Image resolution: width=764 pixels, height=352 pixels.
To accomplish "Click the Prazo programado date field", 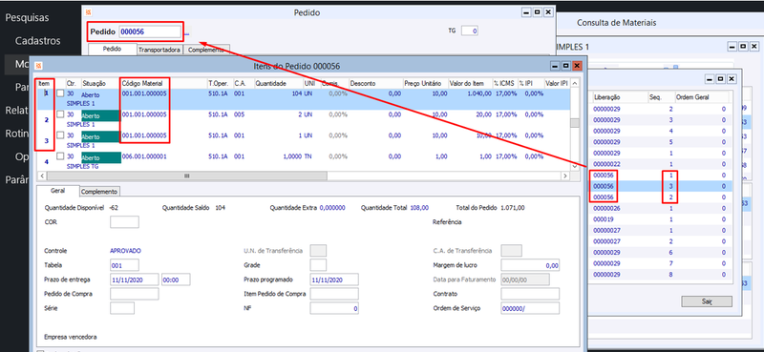I will point(334,280).
